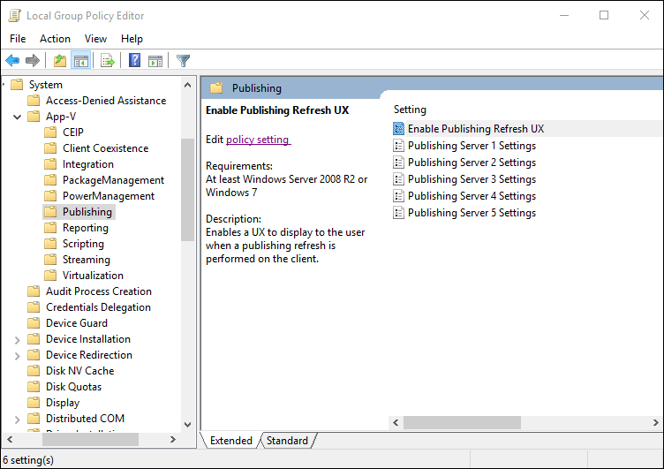Select Publishing Server 3 Settings policy
This screenshot has width=664, height=469.
click(x=472, y=179)
